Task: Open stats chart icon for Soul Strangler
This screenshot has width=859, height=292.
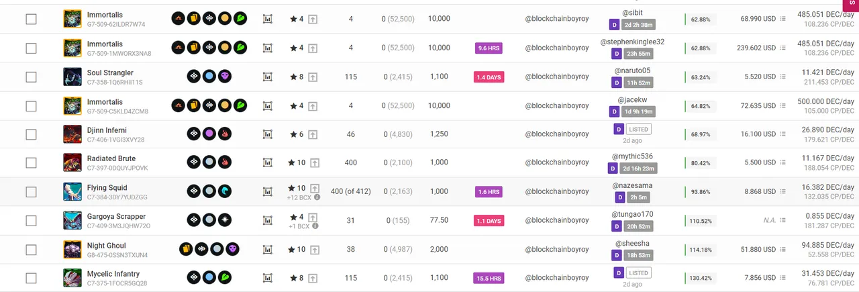Action: tap(267, 77)
